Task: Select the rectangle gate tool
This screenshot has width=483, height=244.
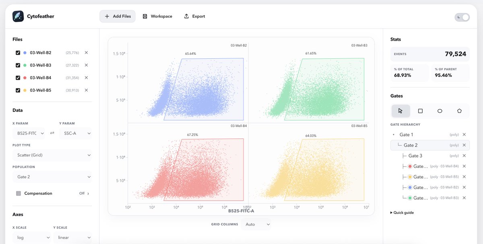Action: (420, 111)
